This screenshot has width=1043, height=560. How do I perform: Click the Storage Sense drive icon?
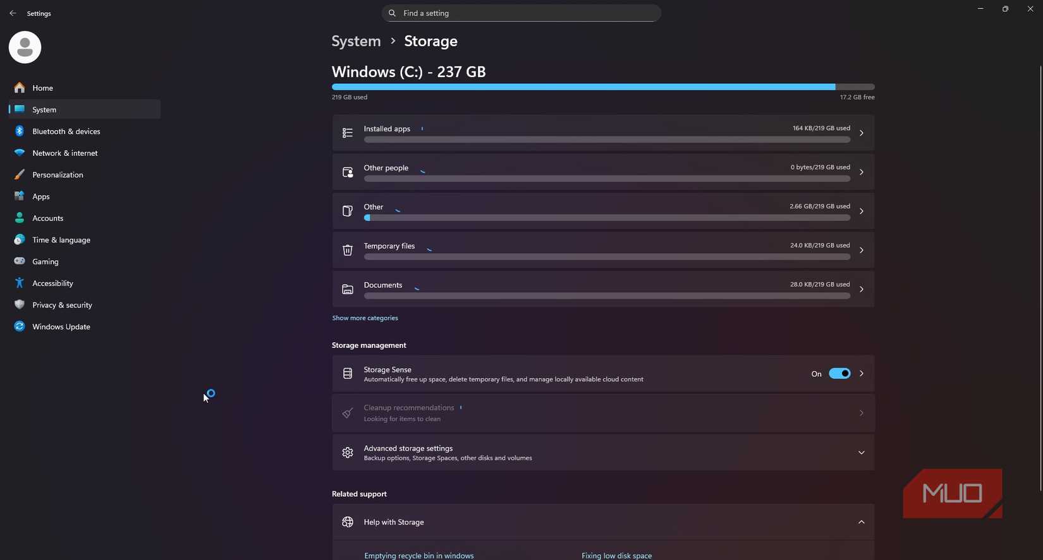pyautogui.click(x=348, y=374)
